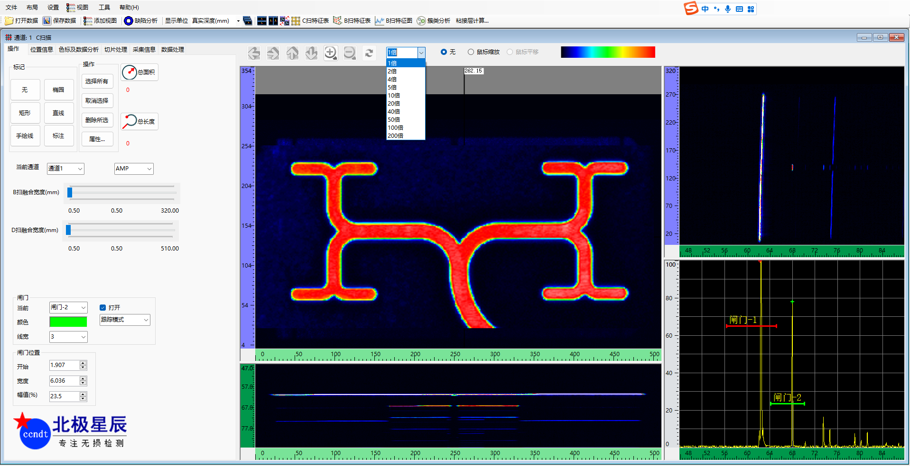Screen dimensions: 910x466
Task: Click the horizontal split view icon
Action: pos(262,21)
